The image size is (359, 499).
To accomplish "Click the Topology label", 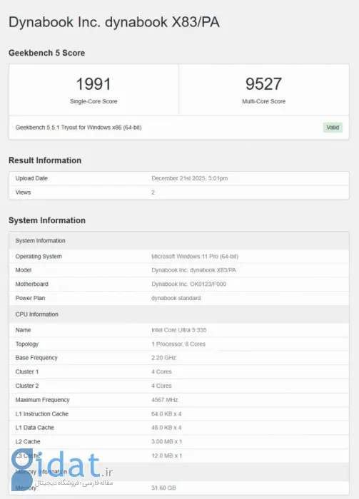I will [x=26, y=344].
